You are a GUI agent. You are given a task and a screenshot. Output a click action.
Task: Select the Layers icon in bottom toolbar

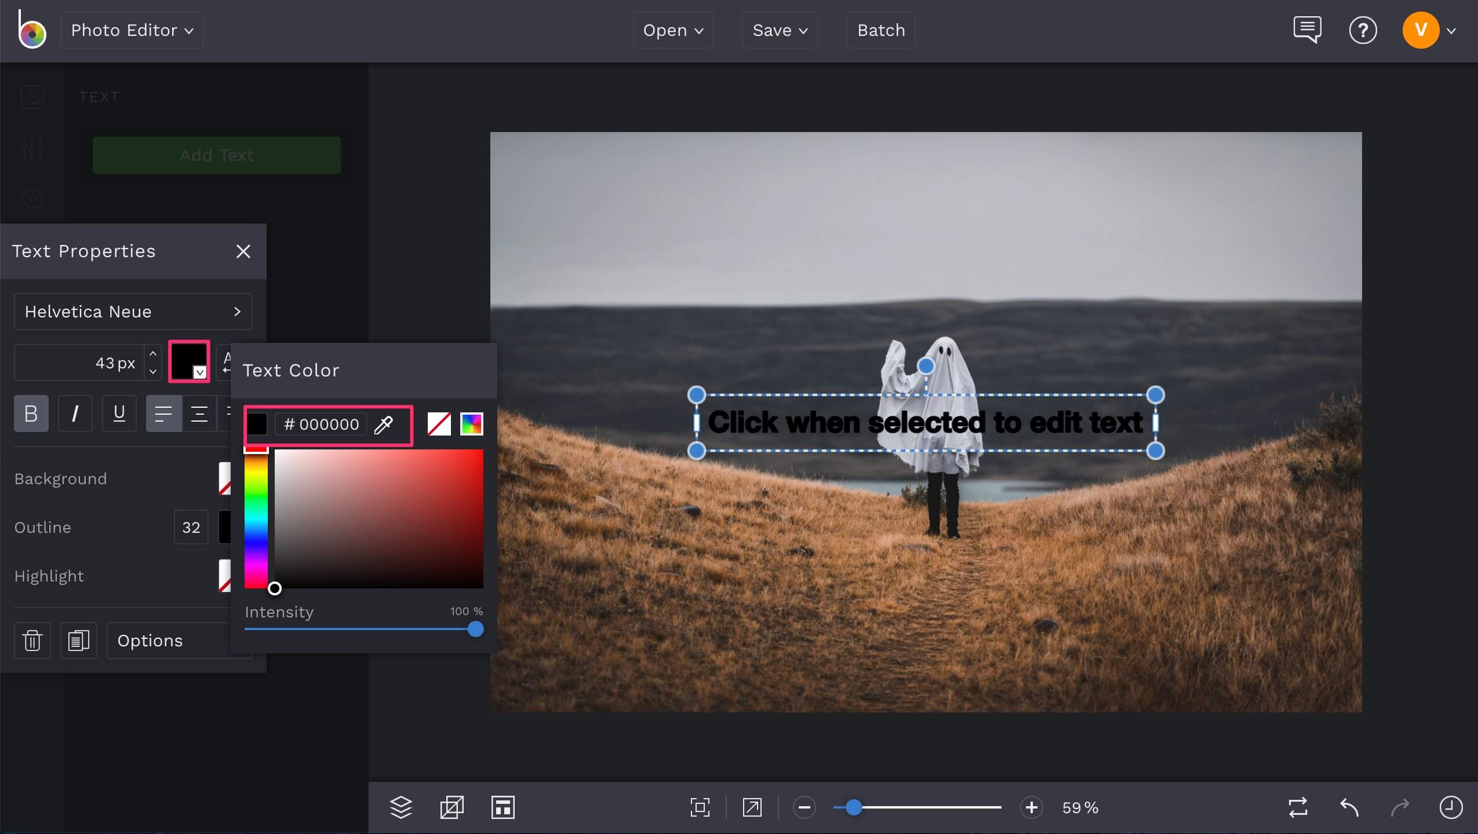(401, 807)
